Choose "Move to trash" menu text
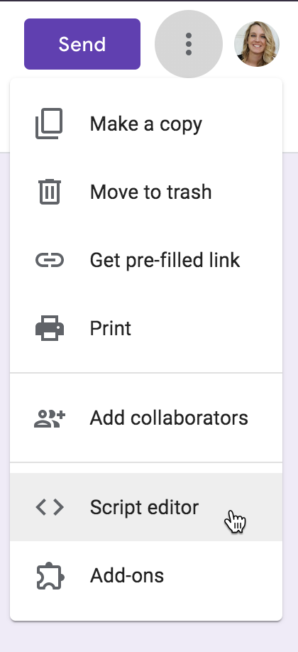This screenshot has height=652, width=298. point(150,192)
